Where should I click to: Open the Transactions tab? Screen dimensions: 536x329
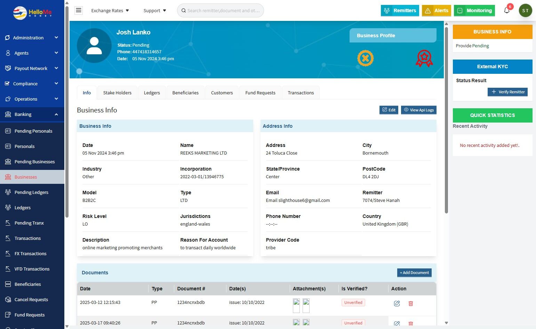tap(301, 93)
